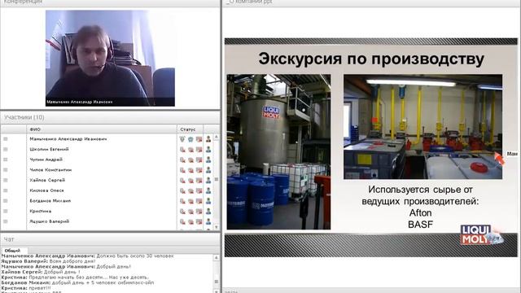Toggle the row marker beside Кислова Олеся
The width and height of the screenshot is (521, 293).
6,190
